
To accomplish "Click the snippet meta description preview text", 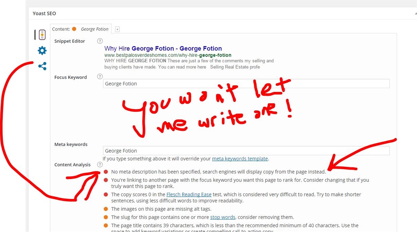I will pyautogui.click(x=189, y=64).
